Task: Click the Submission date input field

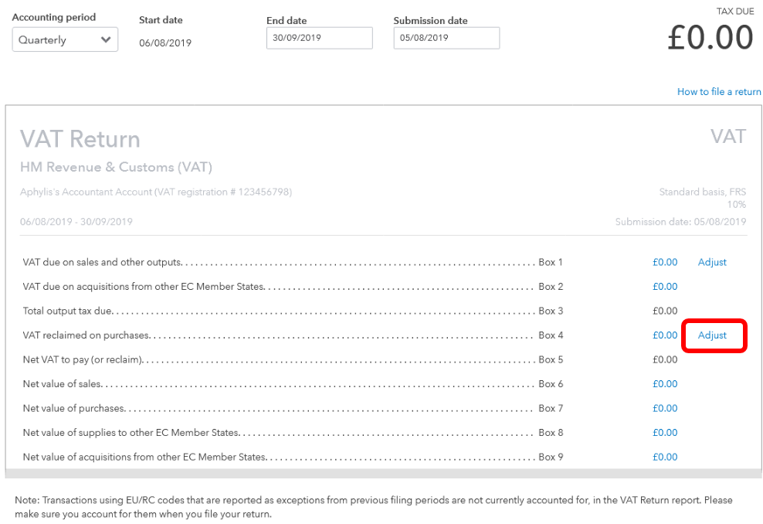Action: (446, 38)
